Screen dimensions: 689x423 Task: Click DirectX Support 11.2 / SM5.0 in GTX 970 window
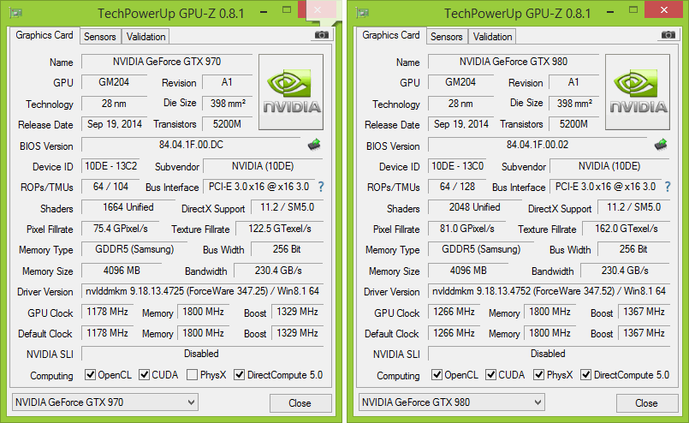(288, 207)
